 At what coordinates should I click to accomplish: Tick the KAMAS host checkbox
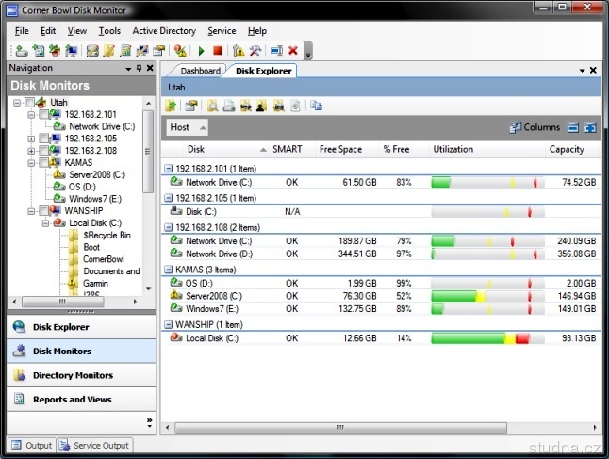(42, 162)
